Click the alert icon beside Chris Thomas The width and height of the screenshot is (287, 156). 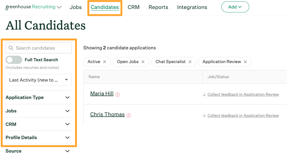[129, 115]
